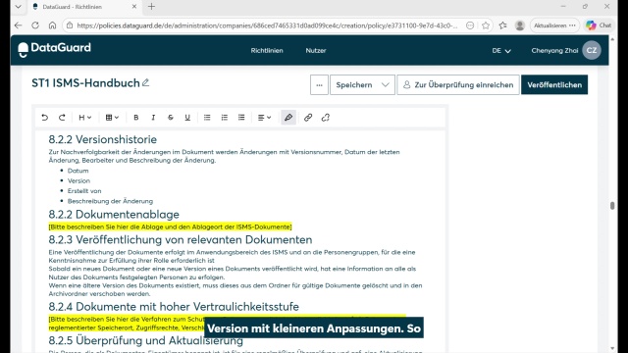Open the tab search dropdown arrow
628x353 pixels.
18,7
